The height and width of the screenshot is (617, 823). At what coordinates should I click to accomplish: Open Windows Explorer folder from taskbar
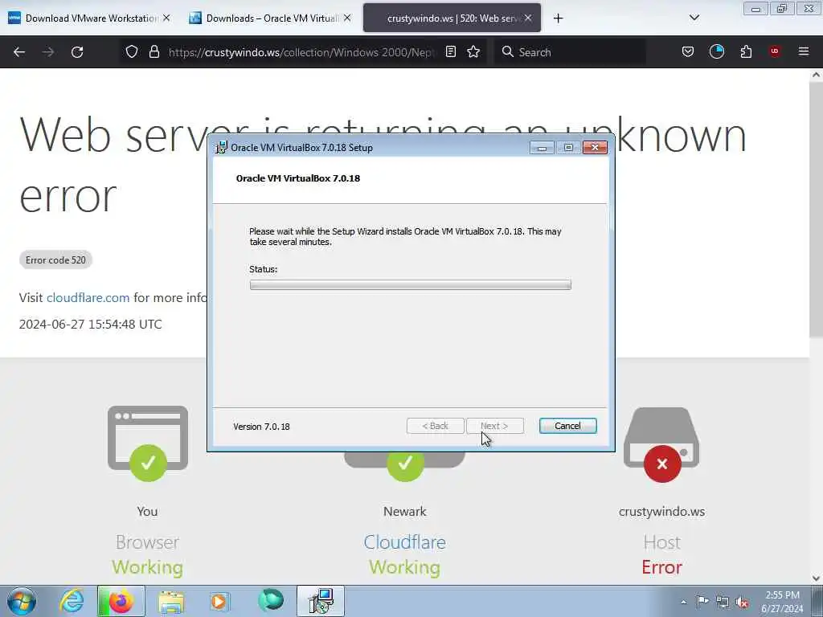[171, 601]
